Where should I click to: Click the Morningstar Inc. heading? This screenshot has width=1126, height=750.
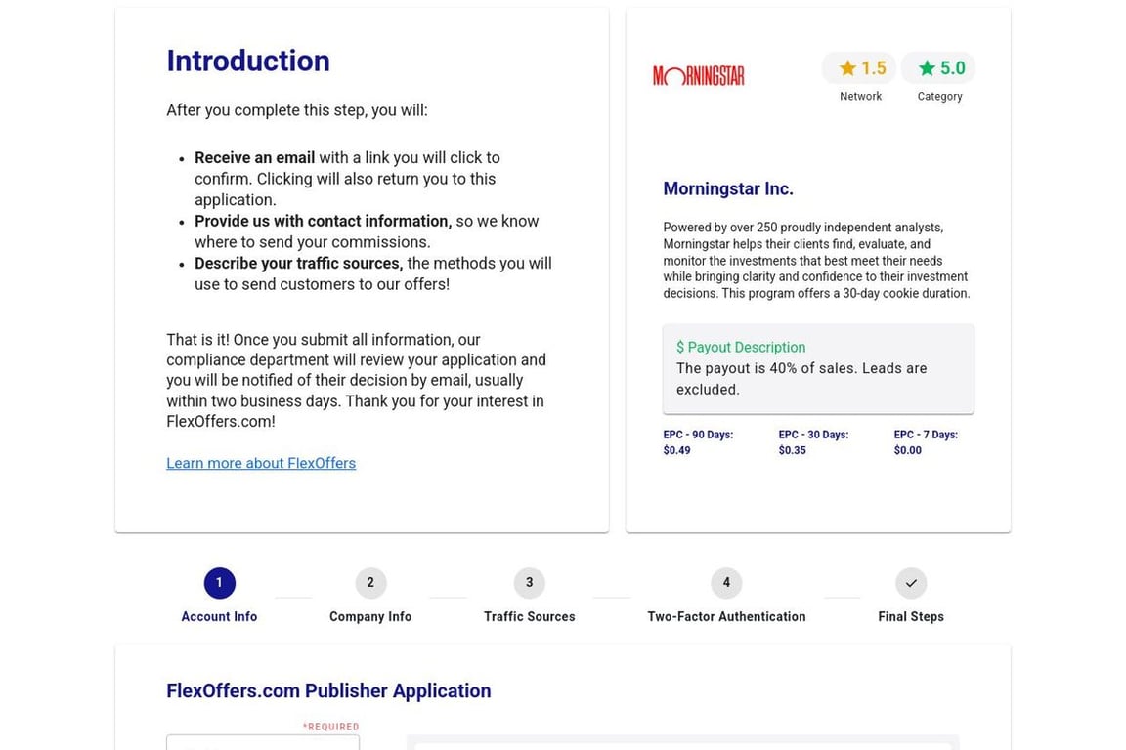pyautogui.click(x=728, y=189)
